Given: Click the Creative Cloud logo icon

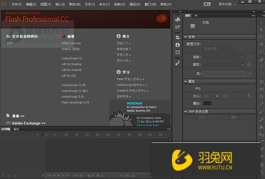Looking at the screenshot, I should click(162, 19).
